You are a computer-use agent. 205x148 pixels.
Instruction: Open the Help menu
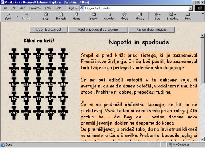point(58,8)
